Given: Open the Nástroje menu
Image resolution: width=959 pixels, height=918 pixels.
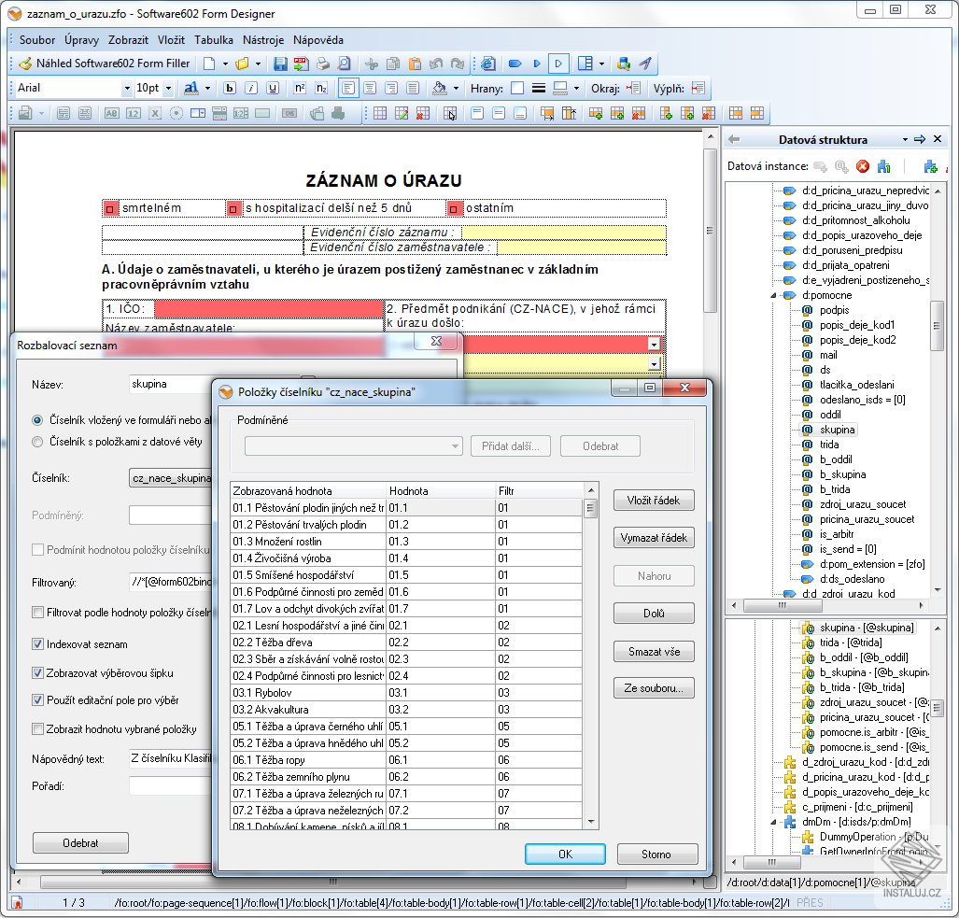Looking at the screenshot, I should 265,40.
